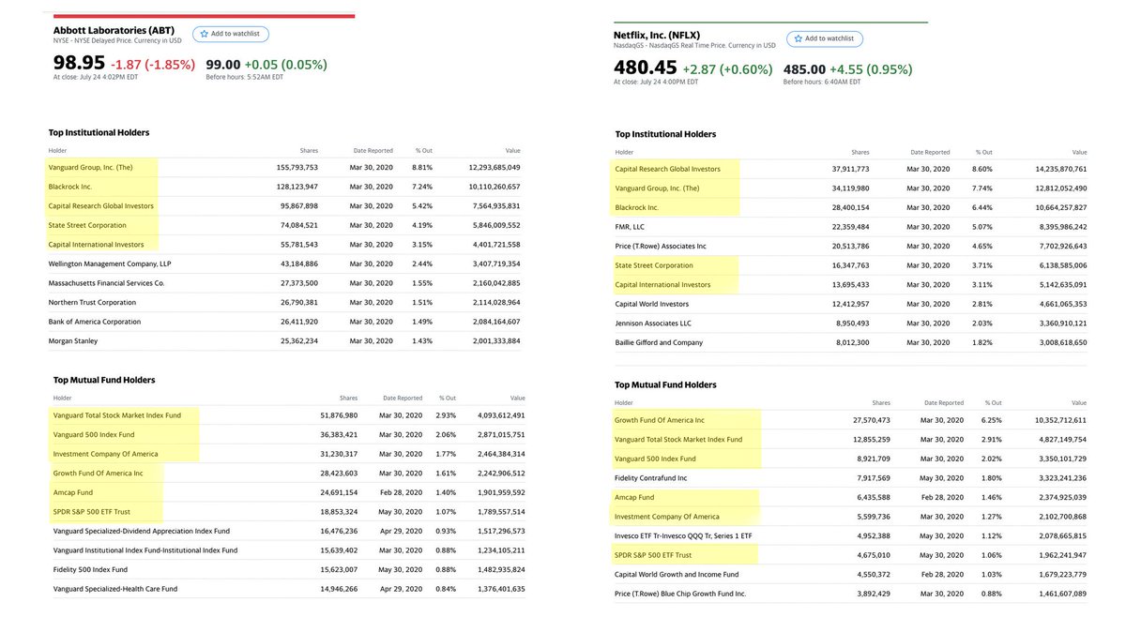Click Fidelity 500 Index Fund row

click(289, 569)
